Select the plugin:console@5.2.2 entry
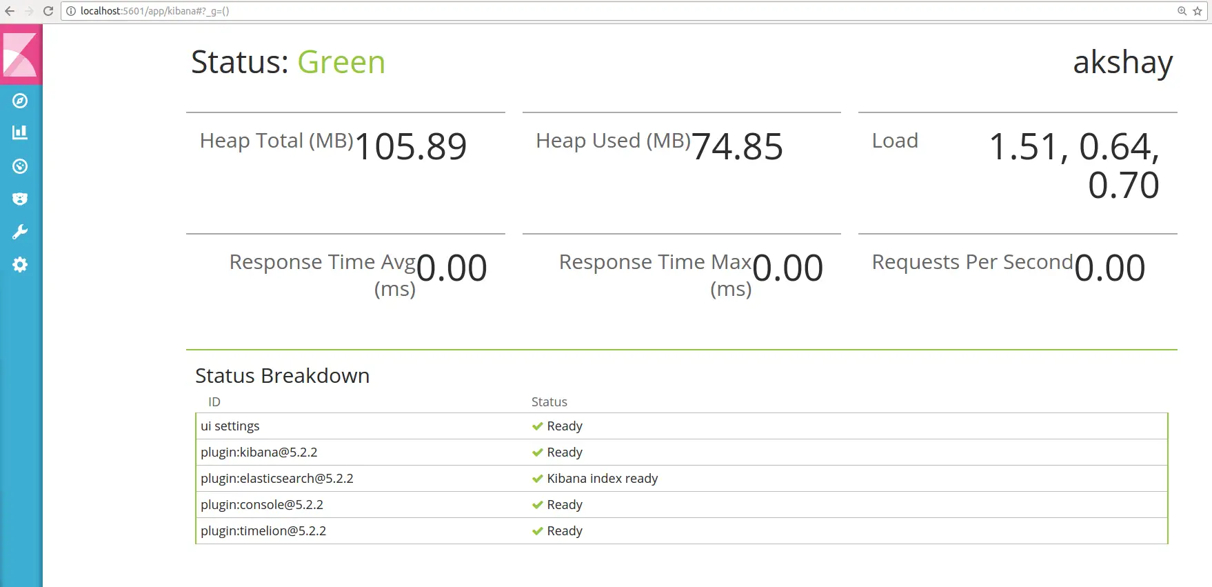This screenshot has width=1212, height=587. (262, 505)
